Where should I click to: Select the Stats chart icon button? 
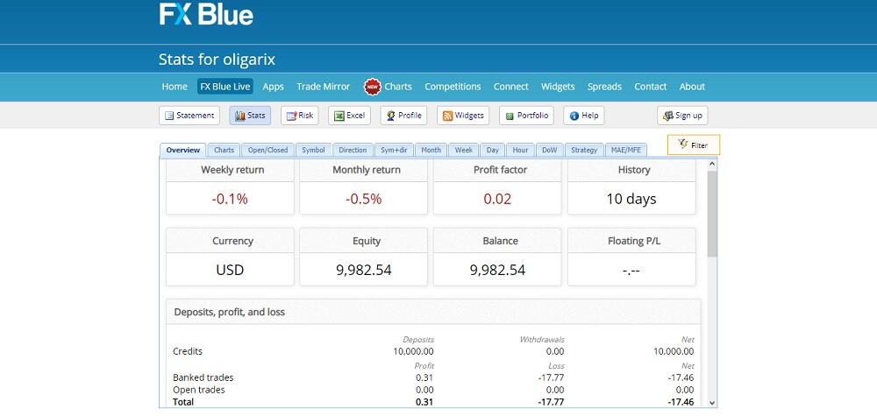tap(250, 116)
